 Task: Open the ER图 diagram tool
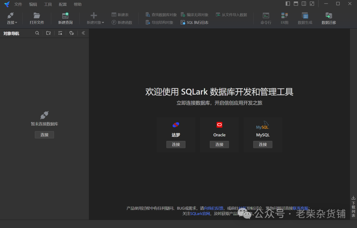coord(285,18)
